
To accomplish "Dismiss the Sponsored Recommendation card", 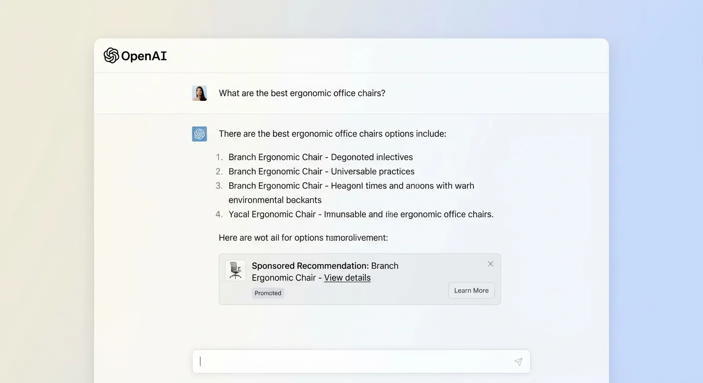I will click(490, 263).
